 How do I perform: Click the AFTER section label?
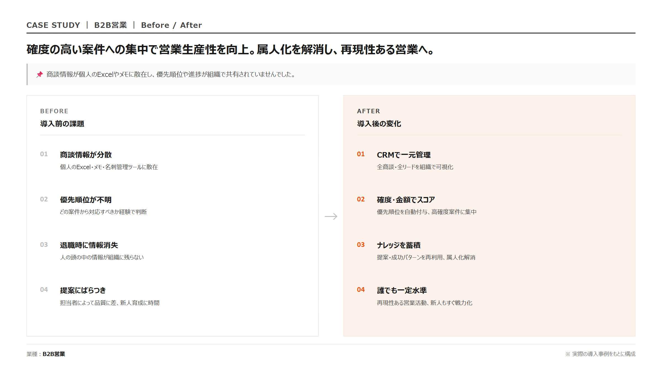click(x=369, y=111)
